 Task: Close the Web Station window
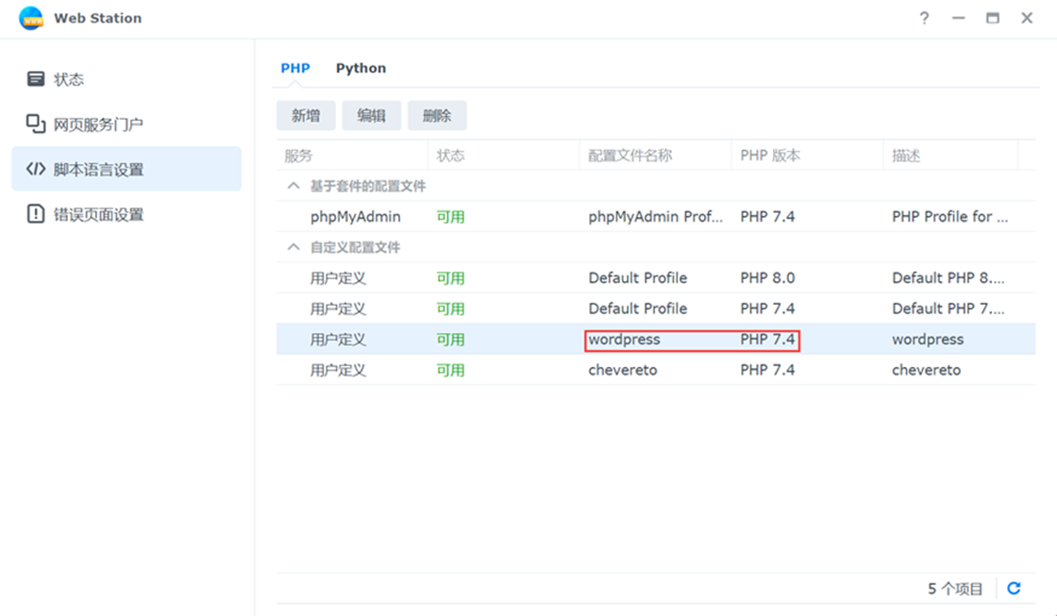pyautogui.click(x=1027, y=18)
